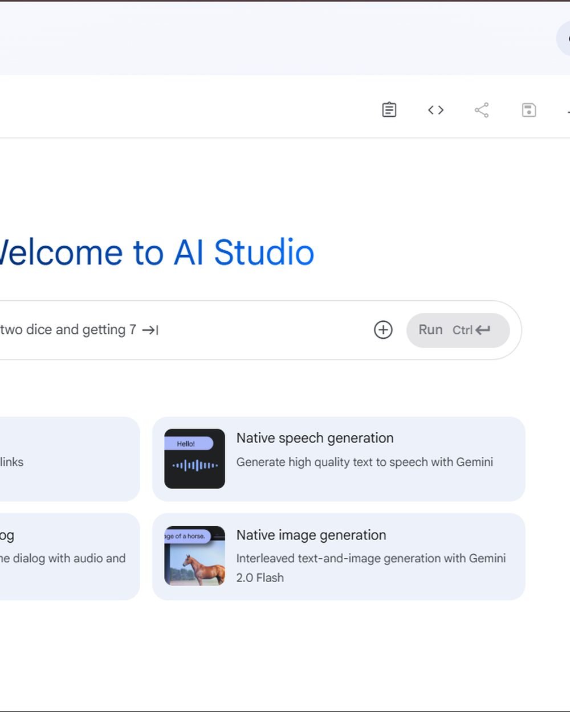Click the Get code angle brackets icon
This screenshot has height=712, width=570.
point(435,110)
